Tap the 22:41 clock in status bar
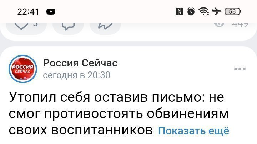 28,11
